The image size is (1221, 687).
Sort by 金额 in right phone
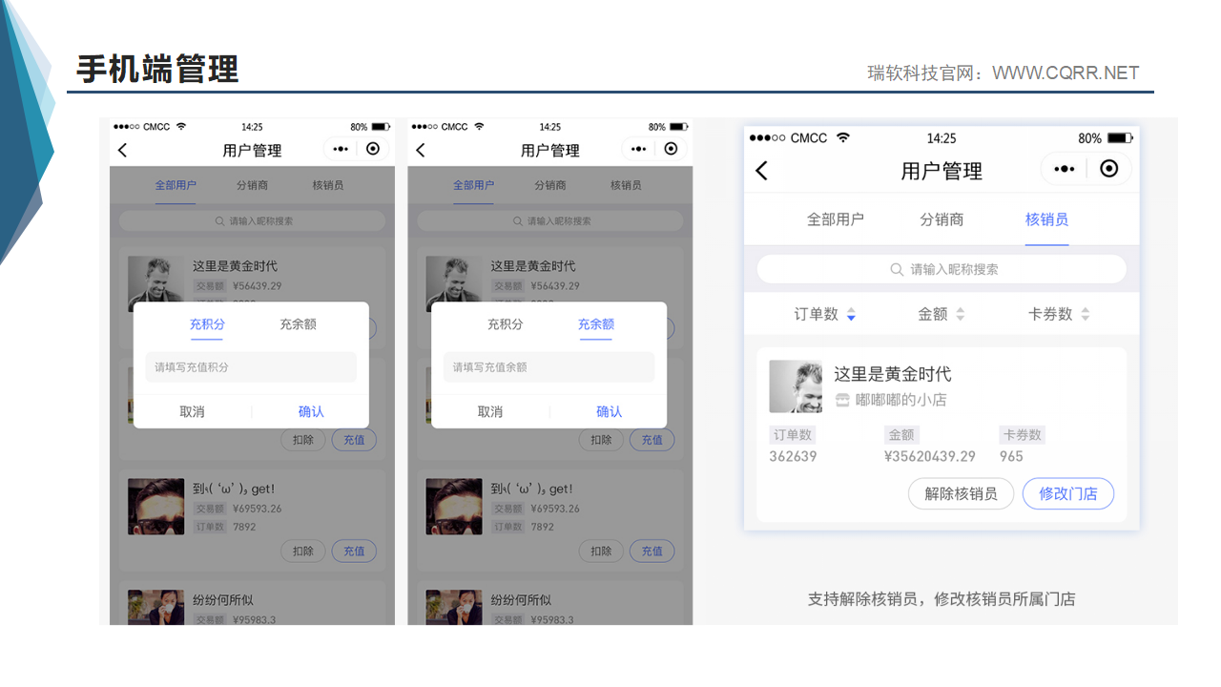[x=941, y=314]
